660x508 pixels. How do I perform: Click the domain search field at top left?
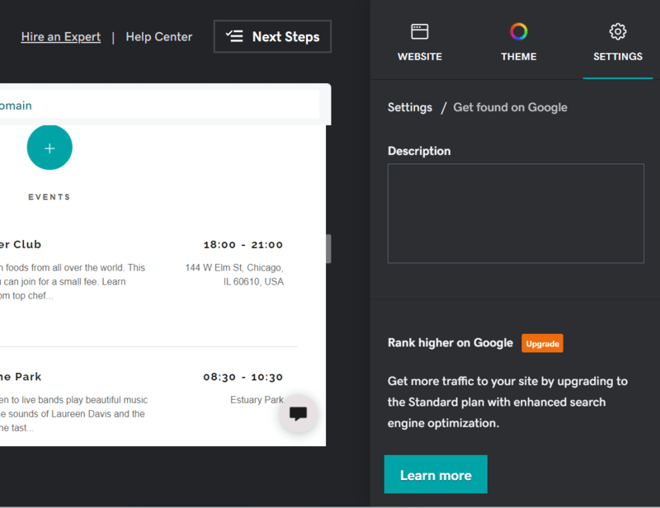pyautogui.click(x=124, y=106)
